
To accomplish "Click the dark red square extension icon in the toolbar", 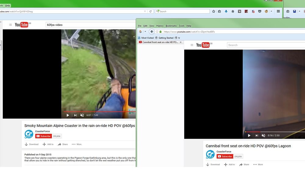I will click(x=246, y=12).
